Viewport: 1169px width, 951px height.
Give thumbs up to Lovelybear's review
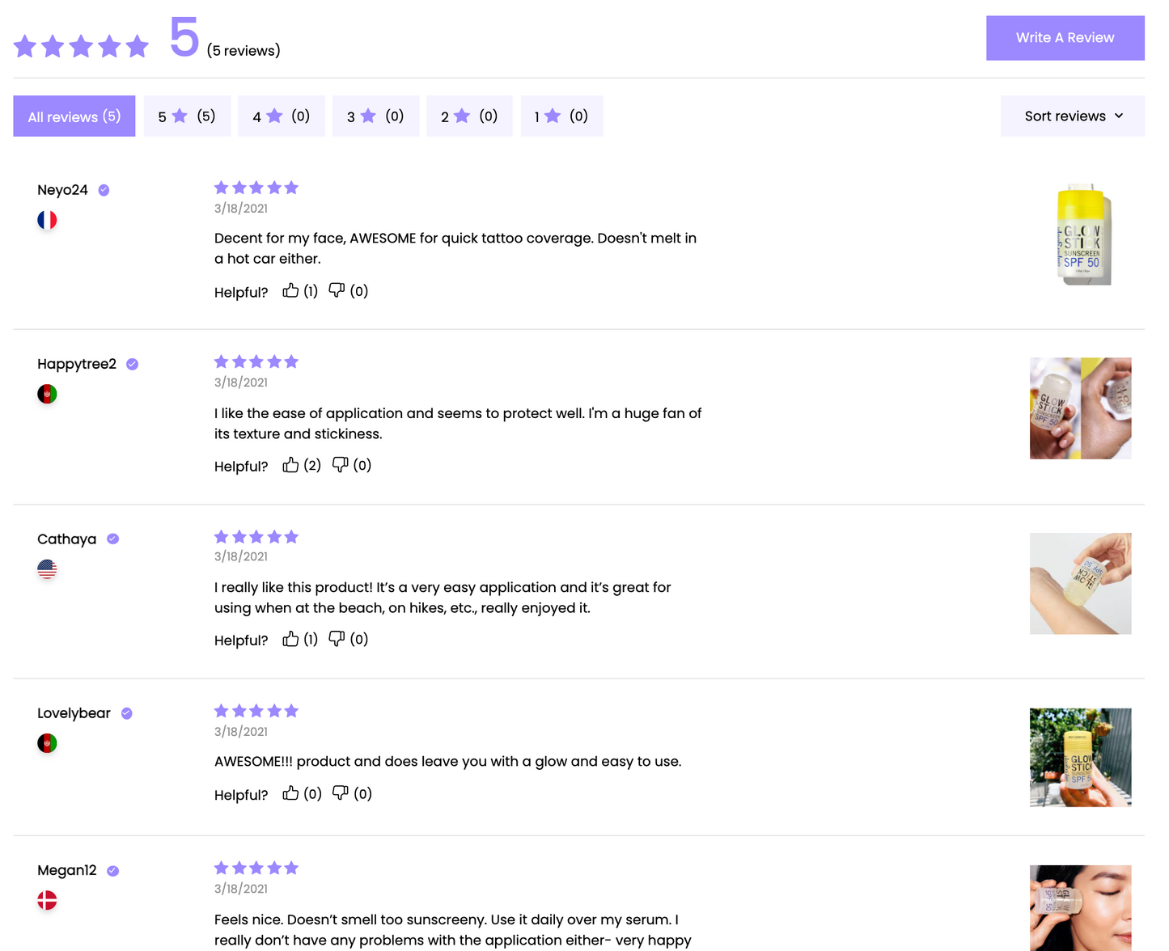coord(290,793)
